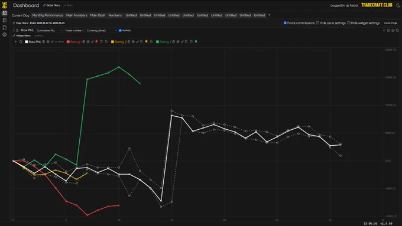Screen dimensions: 402x226
Task: Delete the Raw PNL widget with its trash icon
Action: 17,30
